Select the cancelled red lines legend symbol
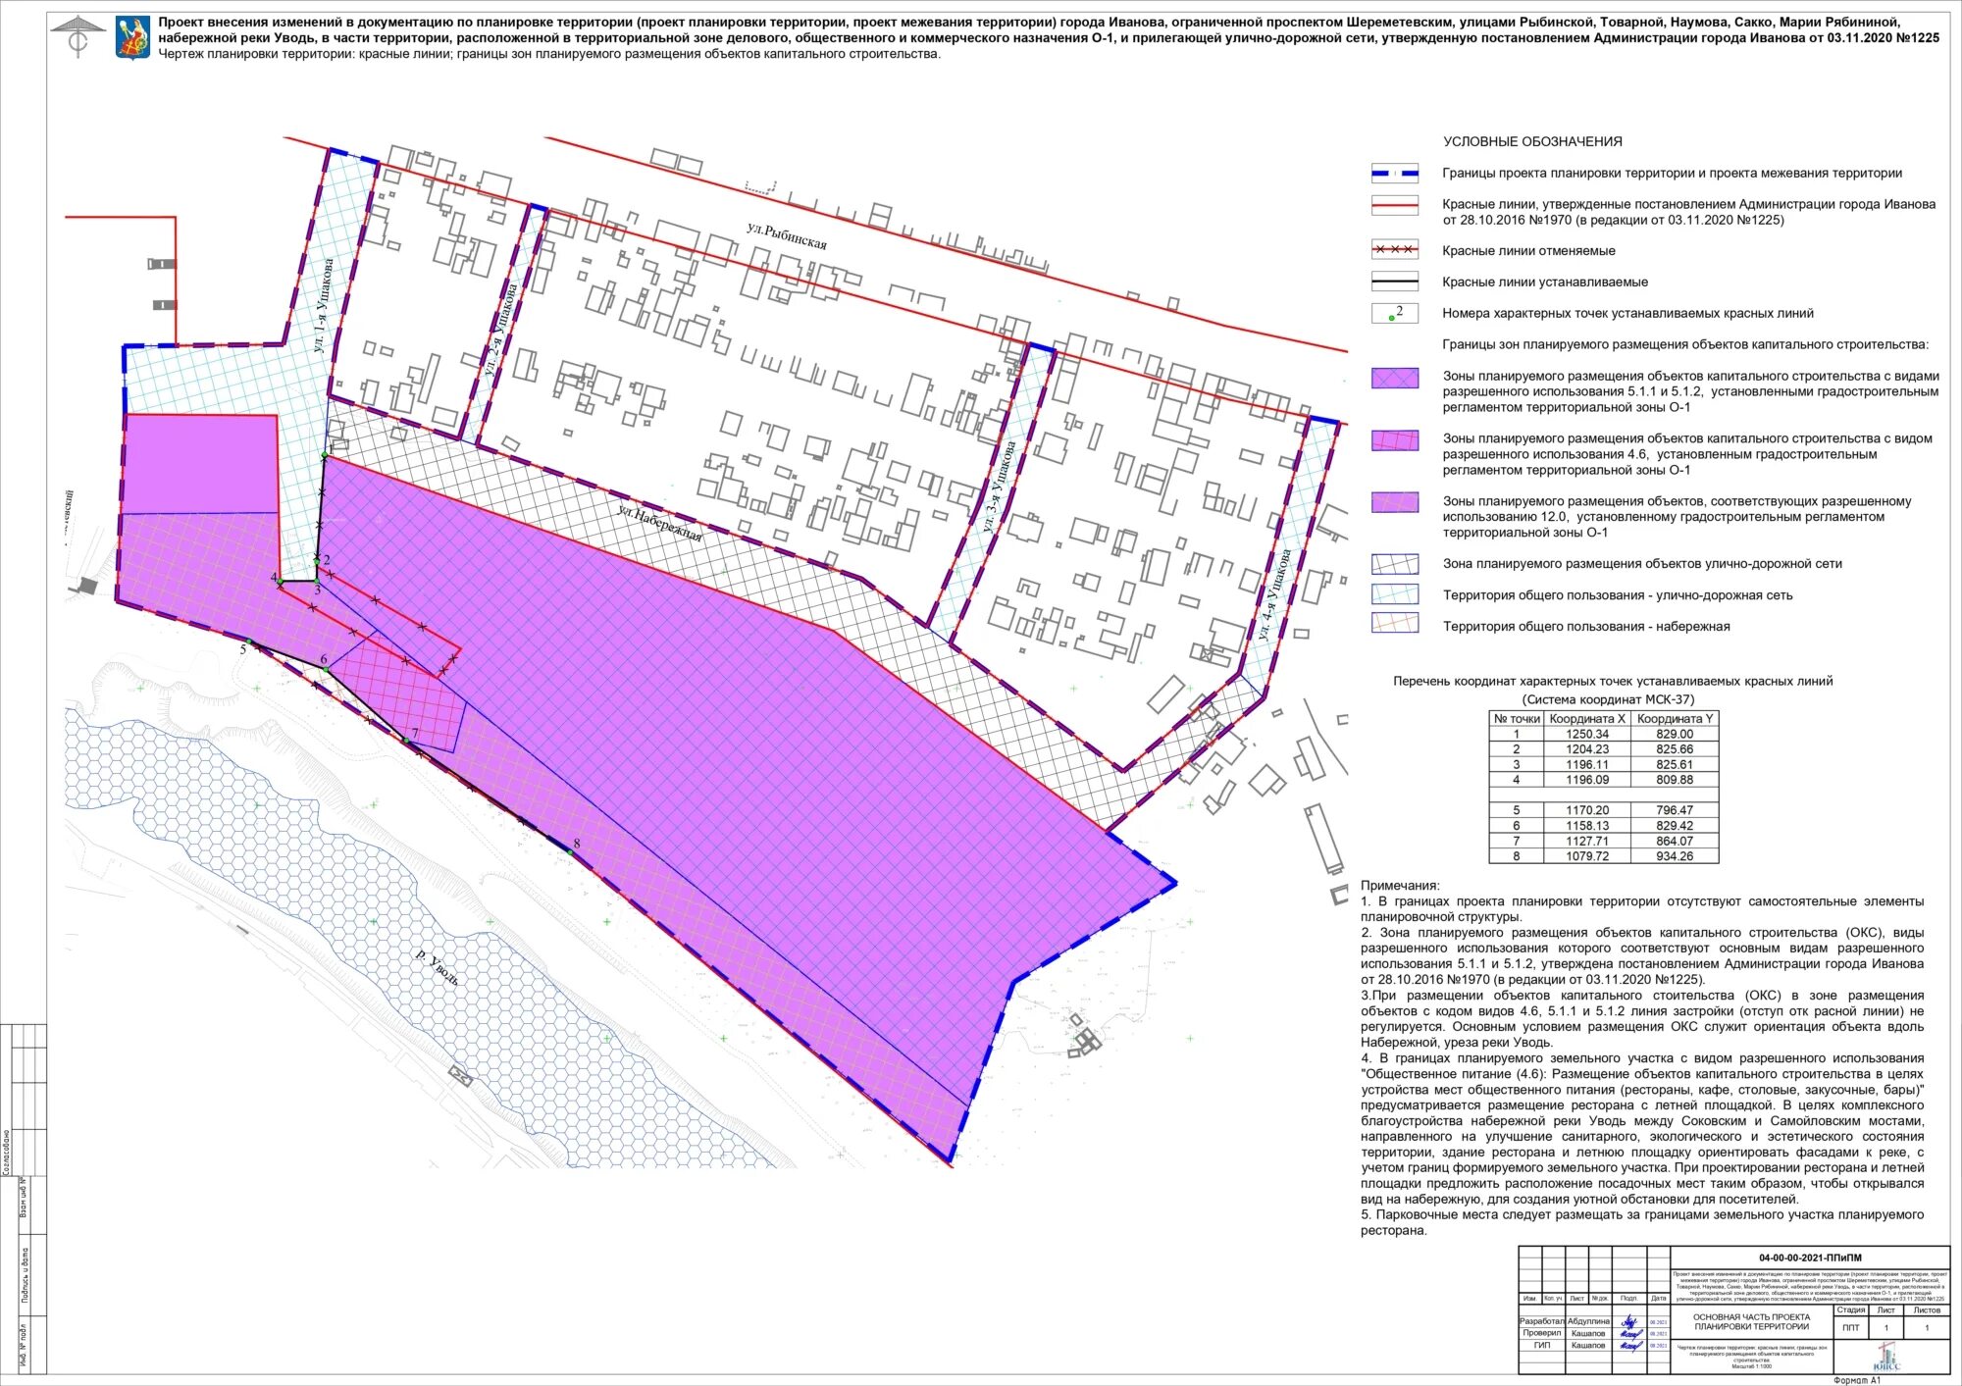Viewport: 1962px width, 1386px height. point(1394,250)
